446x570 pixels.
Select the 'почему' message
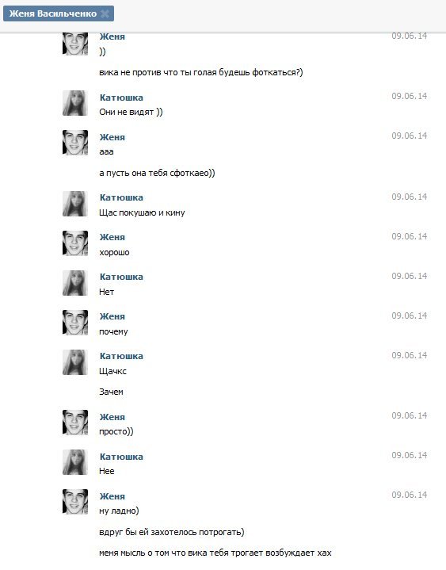coord(113,331)
